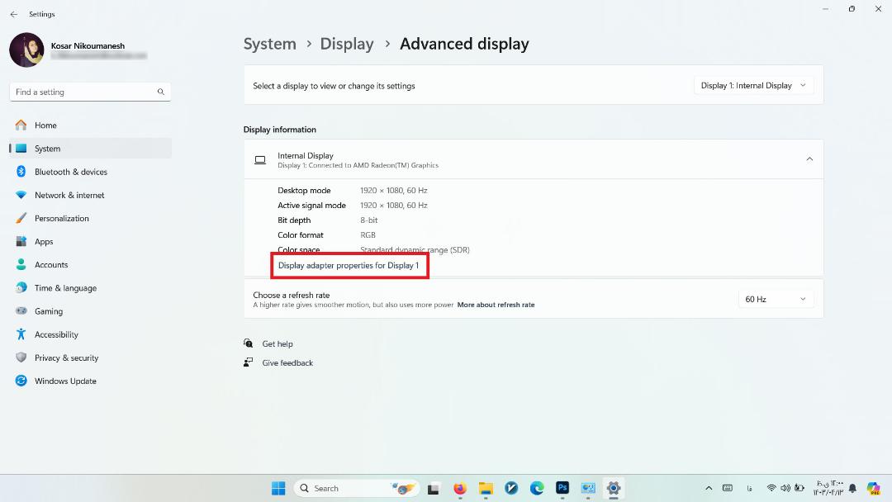Screen dimensions: 892x502
Task: Click the Time & language globe icon
Action: 21,287
